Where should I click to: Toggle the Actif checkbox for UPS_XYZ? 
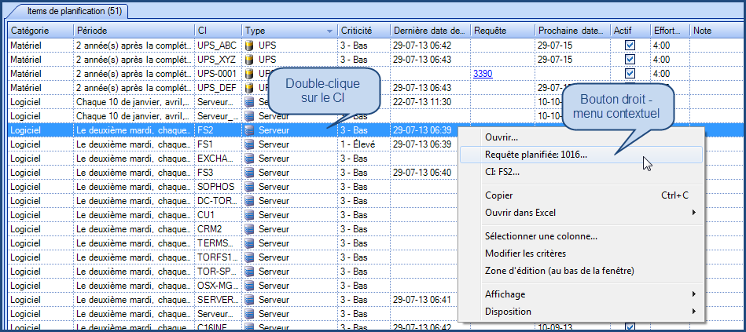630,60
